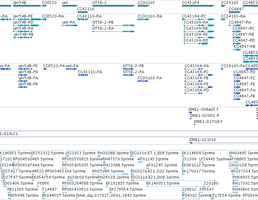Screen dimensions: 258x200
Task: Select transcript NT5E-2-RA
Action: pyautogui.click(x=114, y=31)
